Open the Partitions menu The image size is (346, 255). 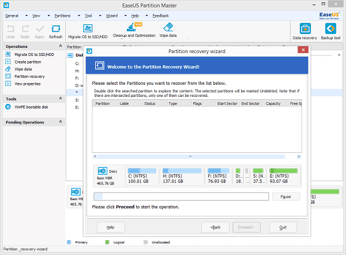62,16
